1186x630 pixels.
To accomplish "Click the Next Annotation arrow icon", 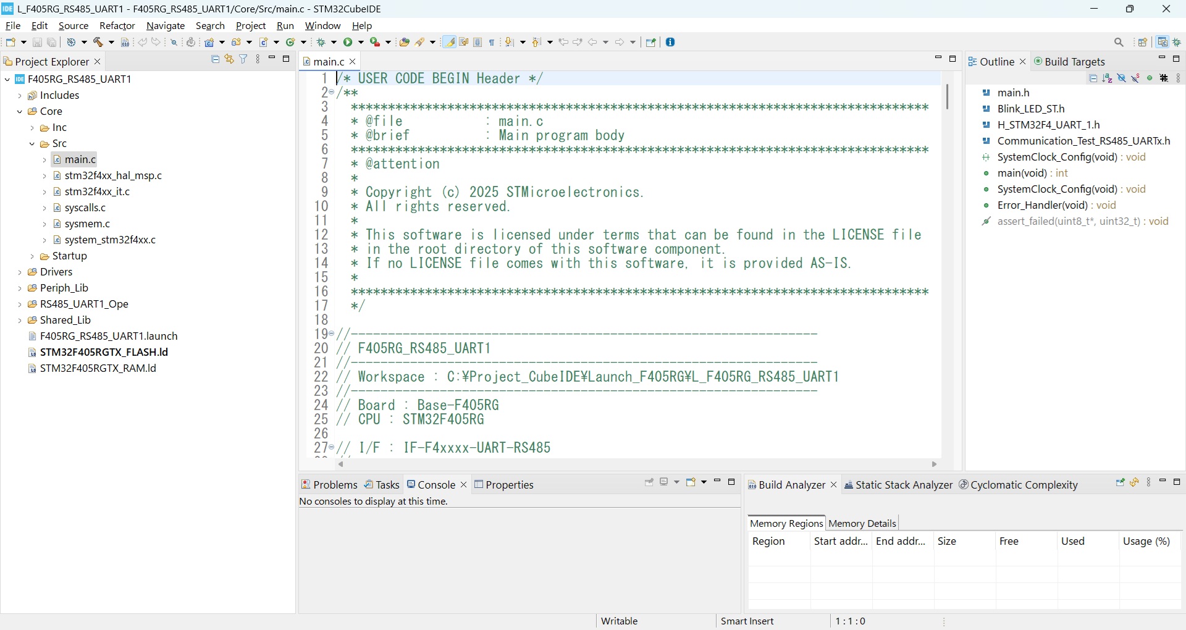I will (x=510, y=43).
